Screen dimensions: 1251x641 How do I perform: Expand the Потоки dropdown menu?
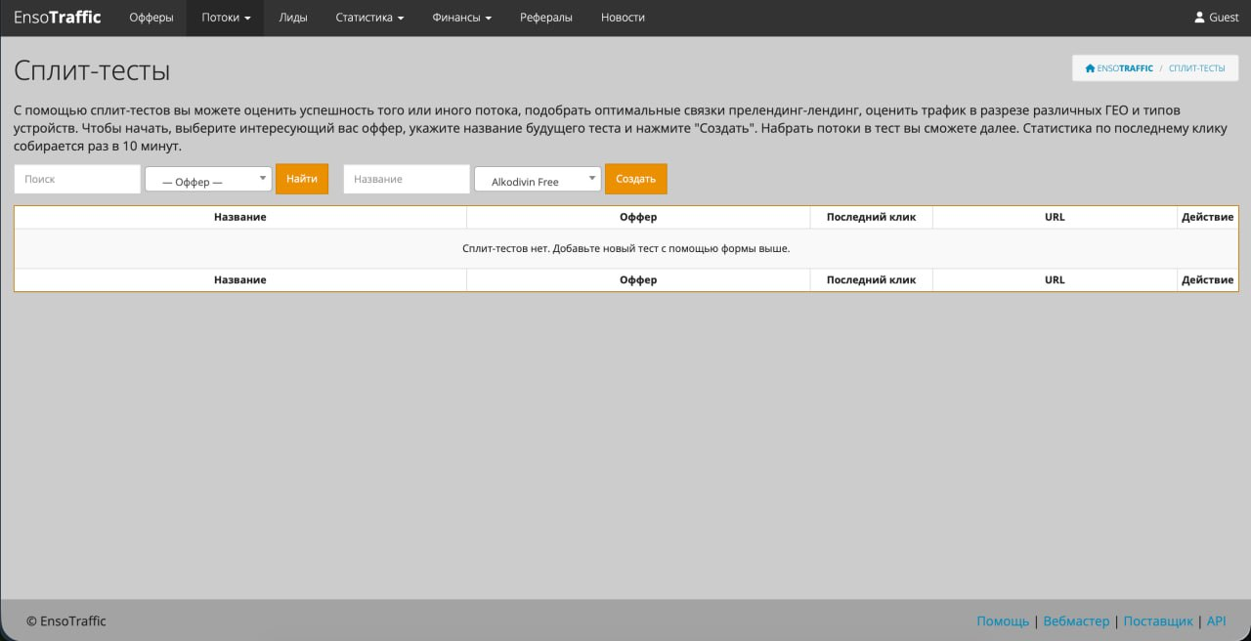point(224,17)
